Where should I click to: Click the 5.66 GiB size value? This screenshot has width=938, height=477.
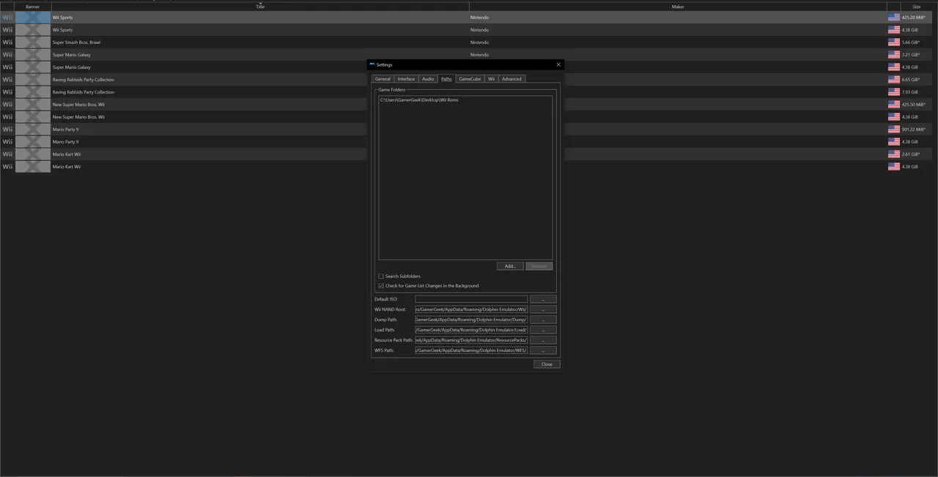click(911, 42)
